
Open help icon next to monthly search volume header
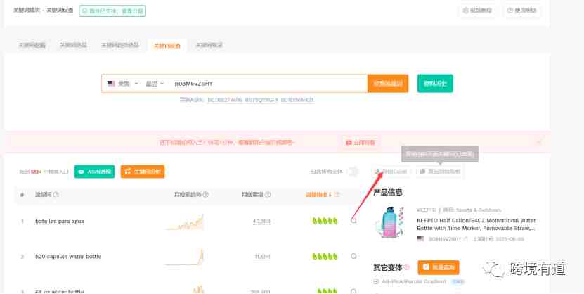point(268,195)
